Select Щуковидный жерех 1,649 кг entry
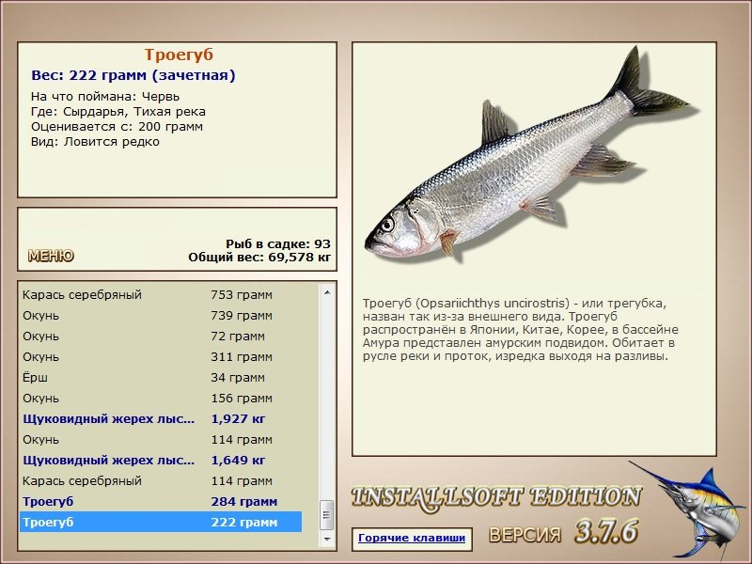This screenshot has width=752, height=564. click(x=161, y=460)
